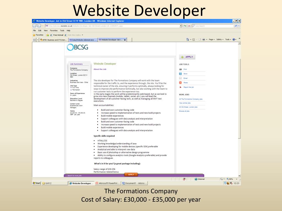The width and height of the screenshot is (282, 211).
Task: Expand the zoom level 90% dropdown
Action: coord(237,179)
